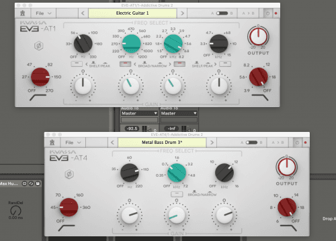336x241 pixels.
Task: Toggle the power bypass button in EVE-AT1
Action: pyautogui.click(x=267, y=13)
